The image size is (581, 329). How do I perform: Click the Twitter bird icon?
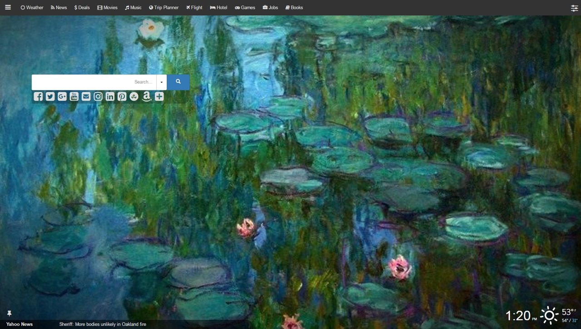point(50,96)
